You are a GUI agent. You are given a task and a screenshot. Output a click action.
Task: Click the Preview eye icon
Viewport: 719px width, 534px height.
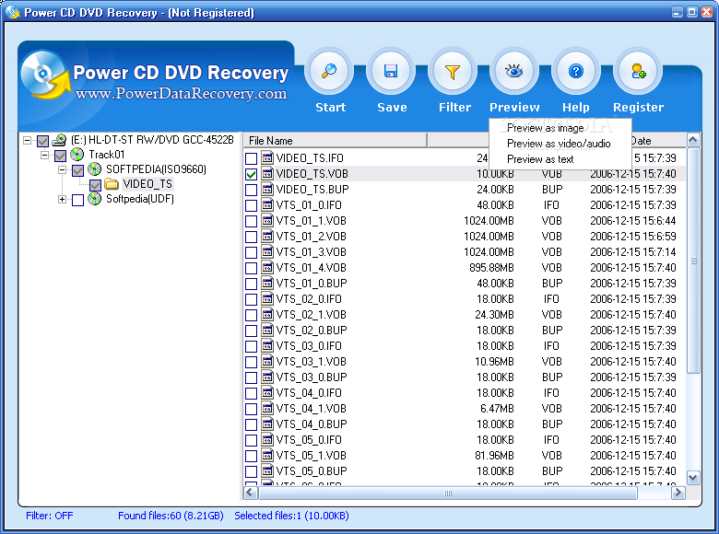tap(514, 72)
